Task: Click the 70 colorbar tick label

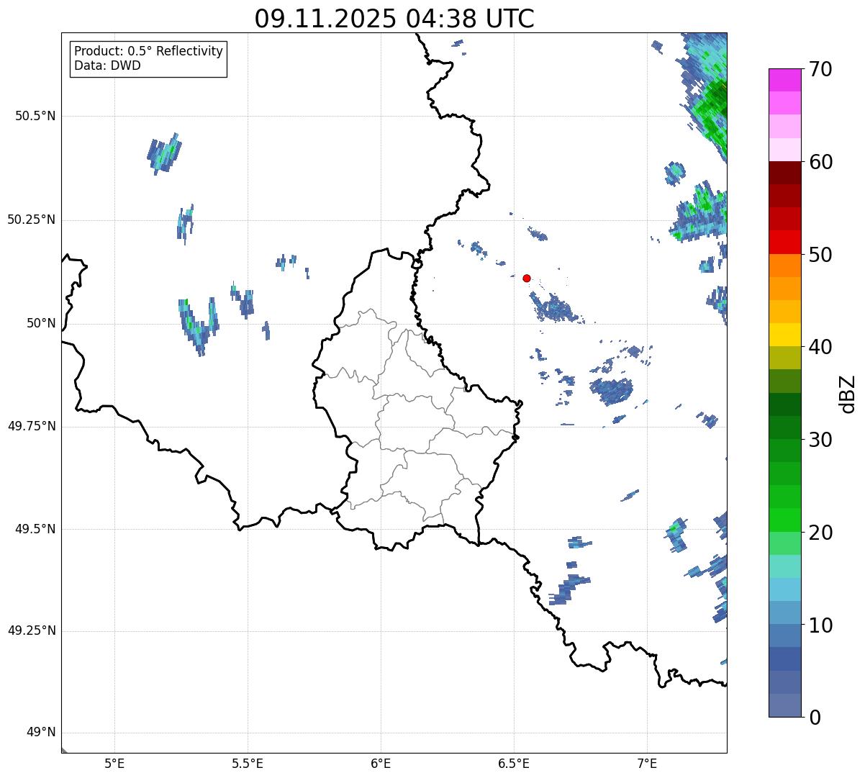Action: (820, 69)
